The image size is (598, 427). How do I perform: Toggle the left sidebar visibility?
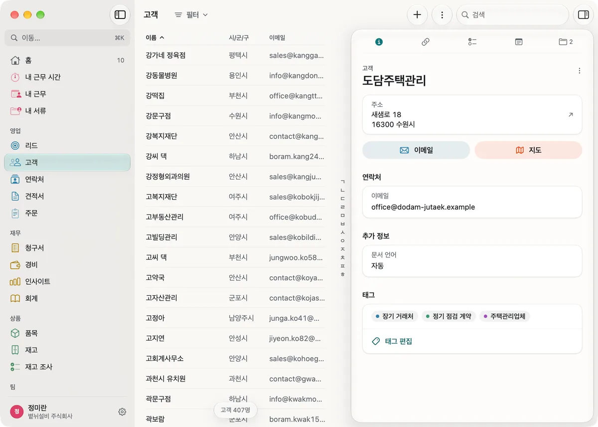tap(120, 15)
